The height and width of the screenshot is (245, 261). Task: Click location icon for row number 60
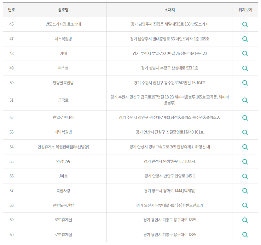coord(245,235)
